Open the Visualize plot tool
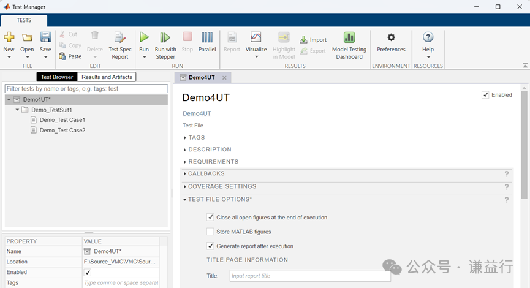This screenshot has width=530, height=288. tap(256, 37)
